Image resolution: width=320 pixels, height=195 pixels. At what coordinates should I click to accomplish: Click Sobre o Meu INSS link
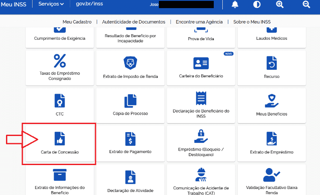[x=252, y=22]
